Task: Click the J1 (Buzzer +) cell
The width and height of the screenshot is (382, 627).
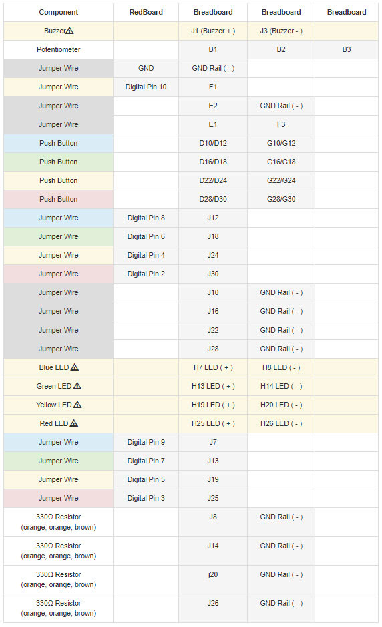Action: tap(213, 31)
